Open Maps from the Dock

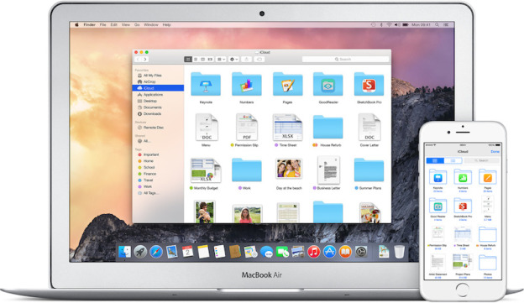click(x=250, y=252)
